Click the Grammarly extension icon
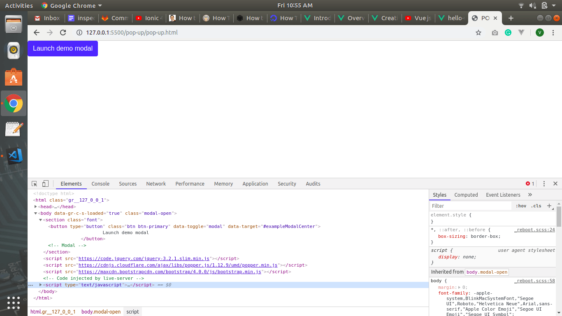 (x=508, y=33)
